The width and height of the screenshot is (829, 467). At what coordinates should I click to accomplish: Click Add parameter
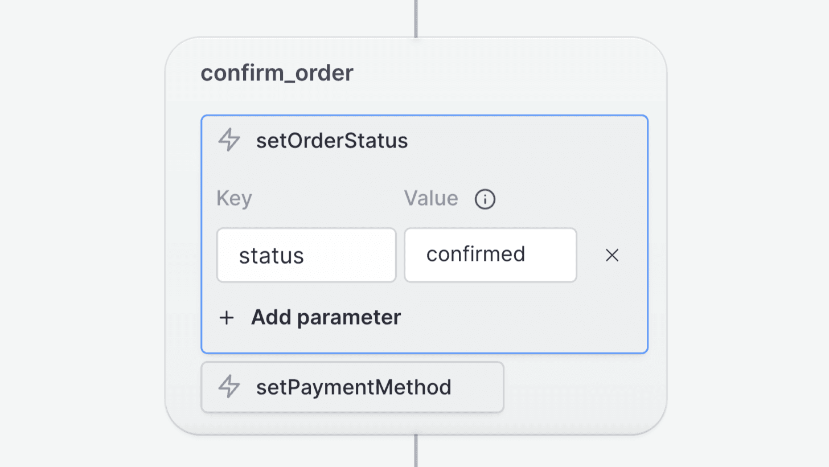(325, 318)
